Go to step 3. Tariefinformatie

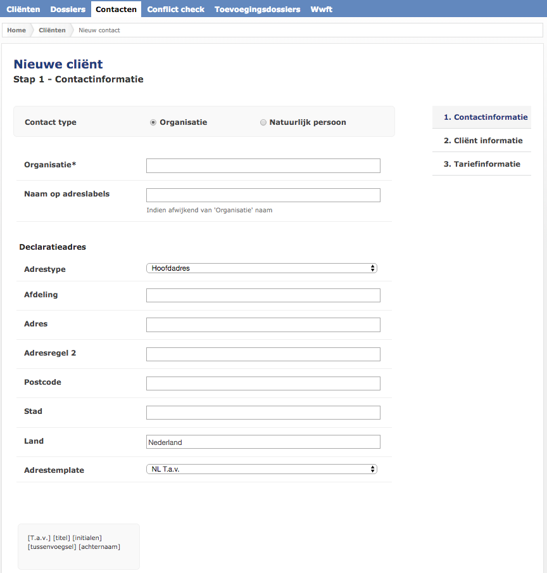[x=482, y=164]
